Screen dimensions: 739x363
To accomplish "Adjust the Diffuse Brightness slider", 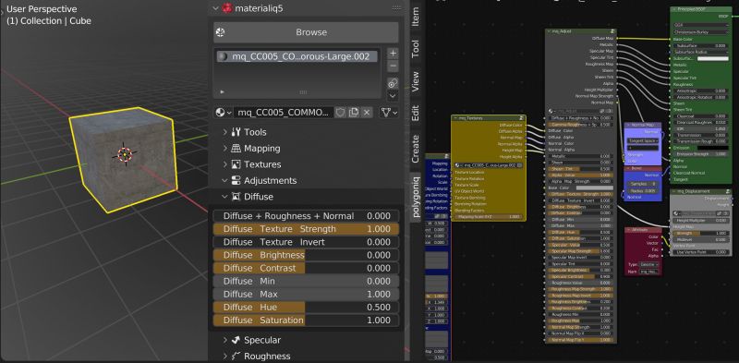I will coord(306,255).
